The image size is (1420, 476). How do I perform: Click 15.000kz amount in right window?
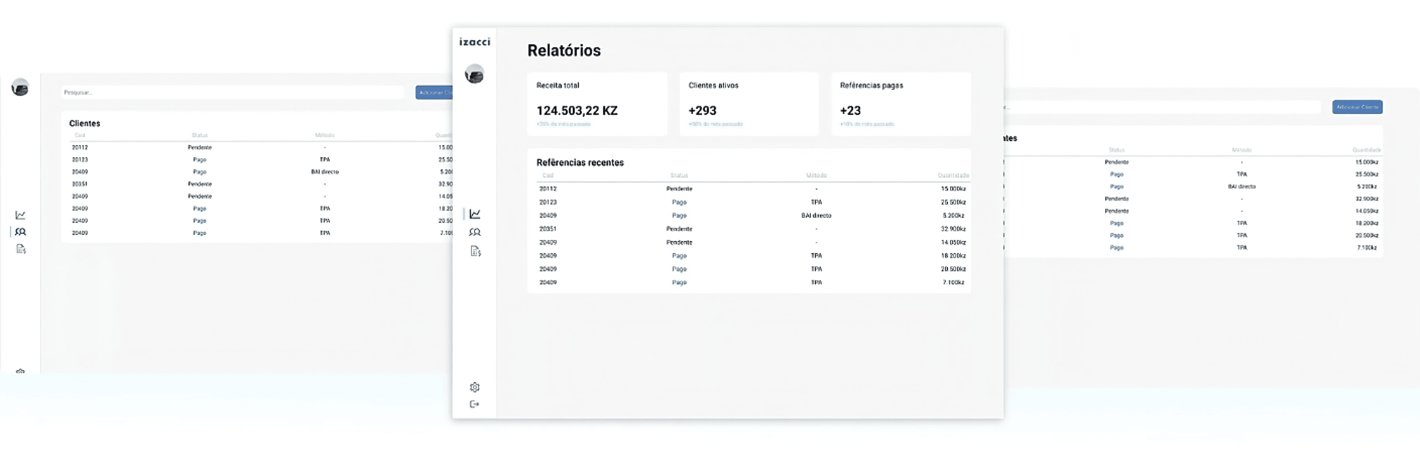pos(1366,163)
